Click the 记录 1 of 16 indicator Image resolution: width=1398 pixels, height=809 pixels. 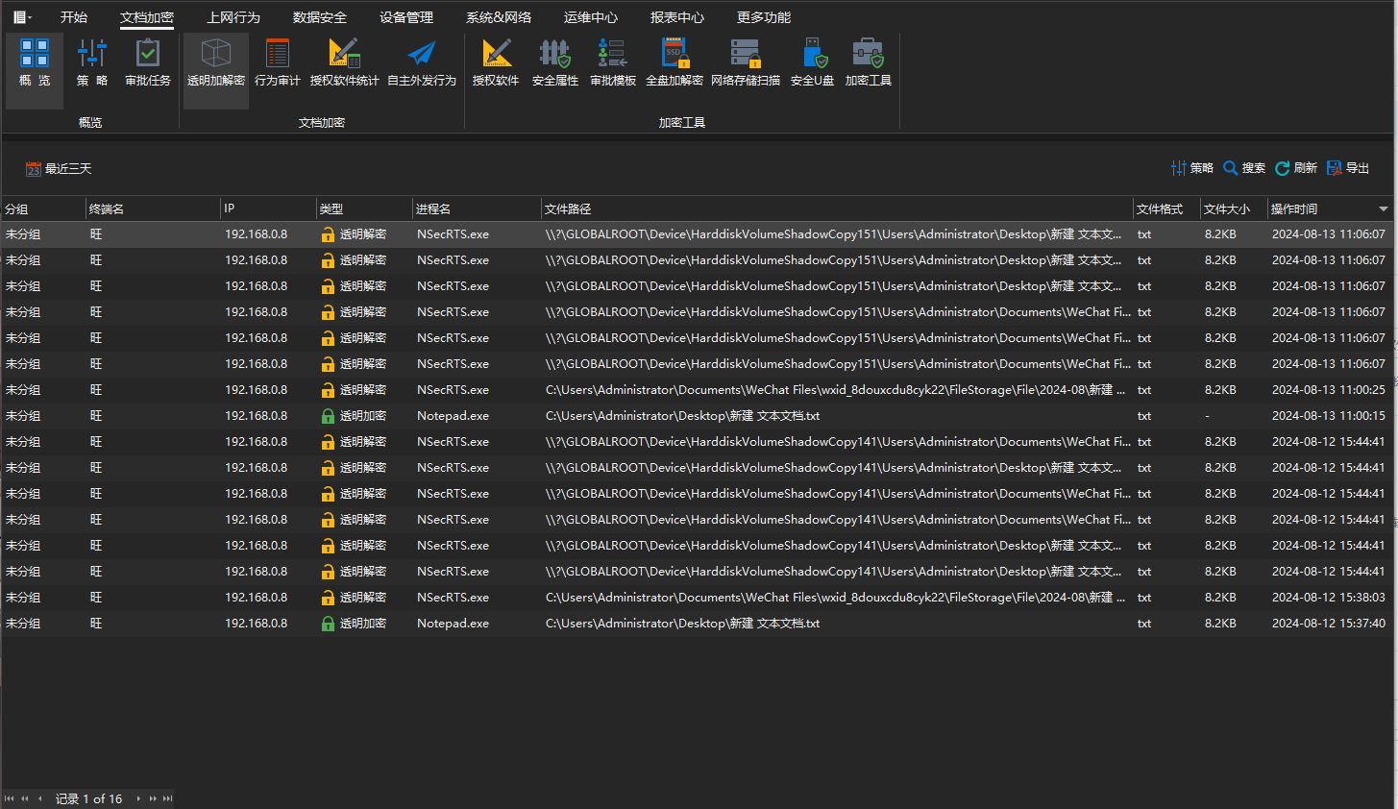(x=89, y=798)
